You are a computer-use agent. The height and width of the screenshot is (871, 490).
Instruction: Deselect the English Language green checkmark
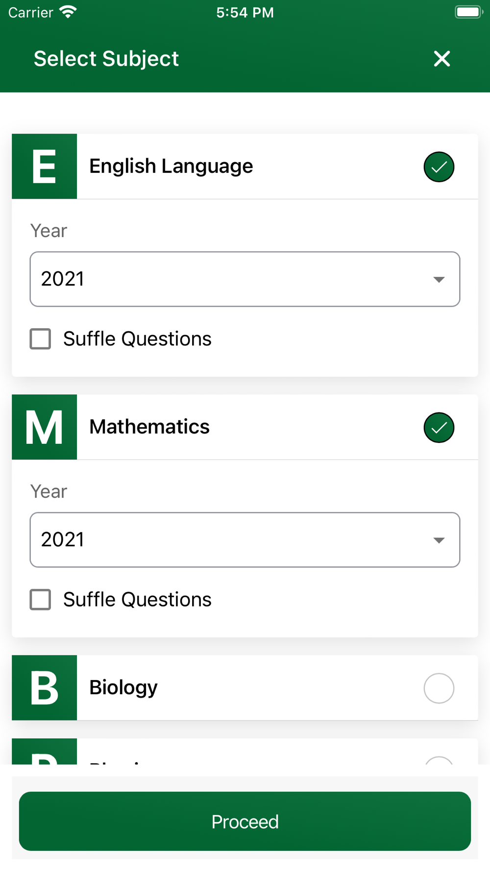[439, 167]
